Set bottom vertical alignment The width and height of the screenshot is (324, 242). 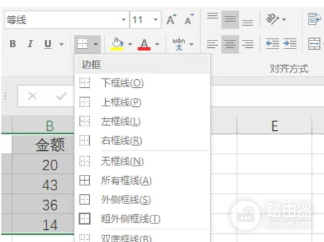[x=247, y=23]
